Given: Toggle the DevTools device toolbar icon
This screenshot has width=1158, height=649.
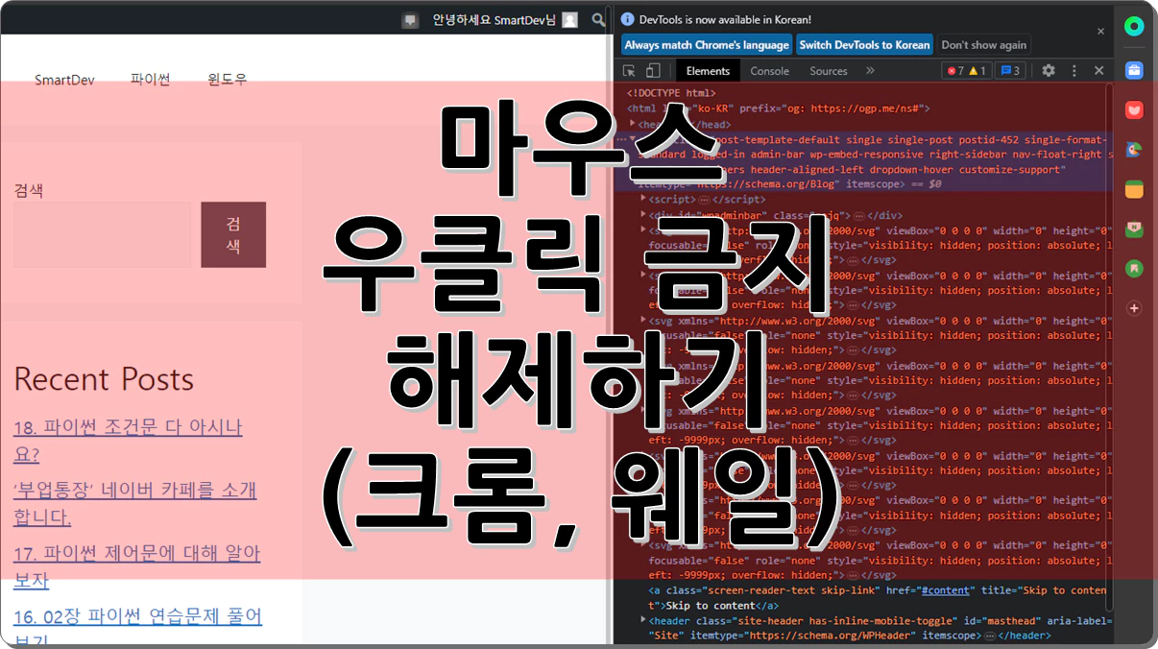Looking at the screenshot, I should [653, 71].
